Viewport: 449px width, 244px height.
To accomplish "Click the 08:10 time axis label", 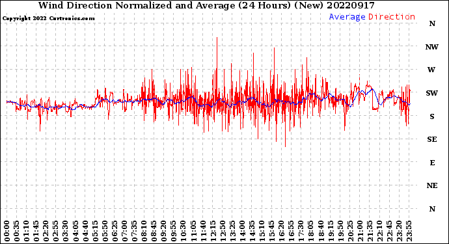I will [x=144, y=231].
